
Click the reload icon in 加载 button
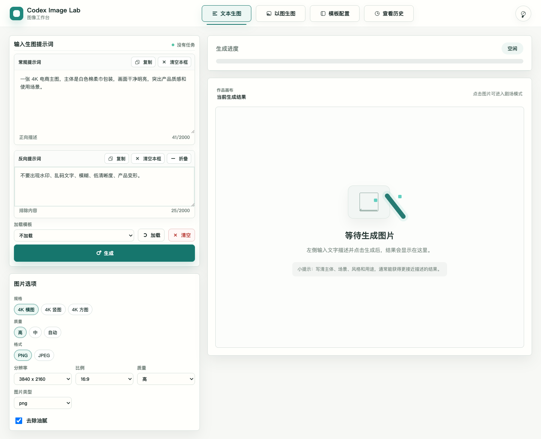[145, 235]
